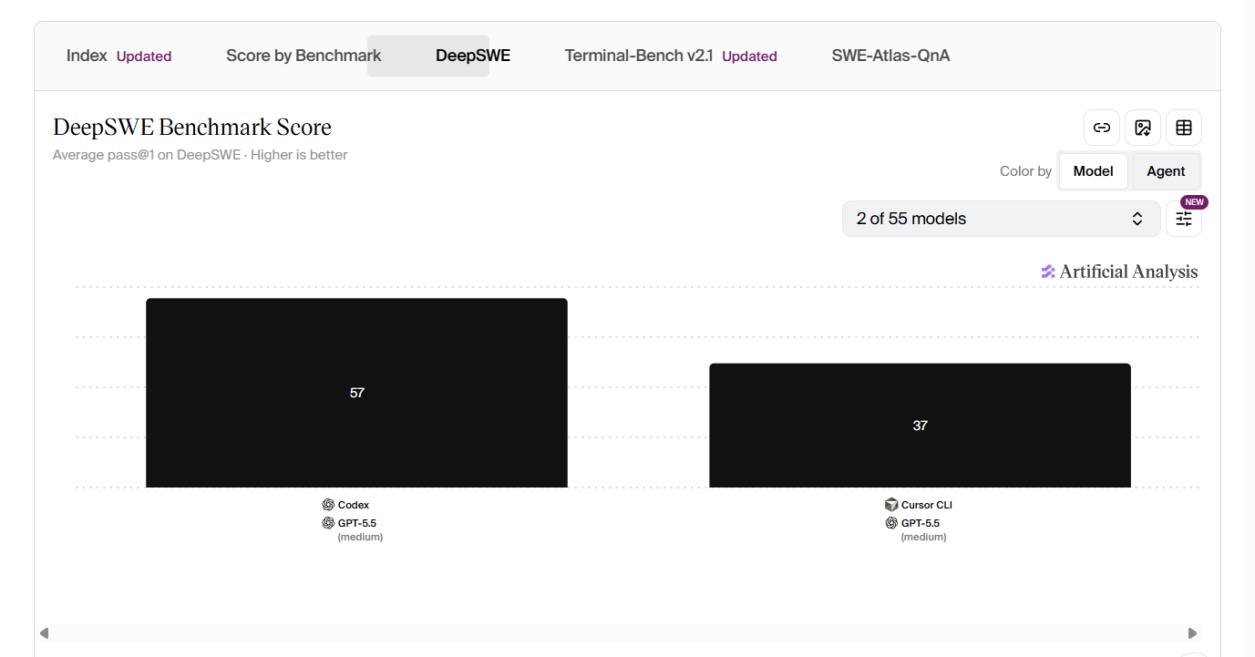Set Color by to Model
This screenshot has height=657, width=1255.
pos(1094,171)
